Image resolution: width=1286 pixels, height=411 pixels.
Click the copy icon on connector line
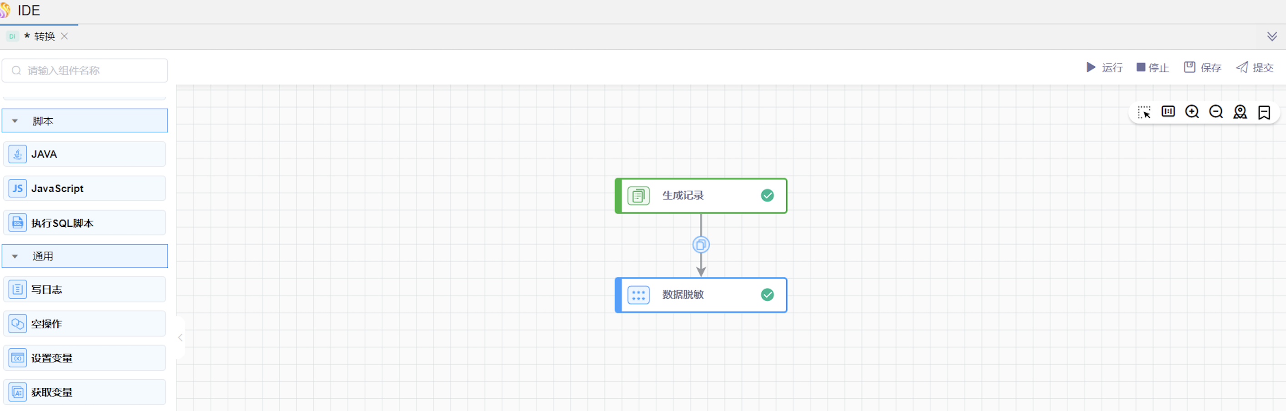(700, 245)
